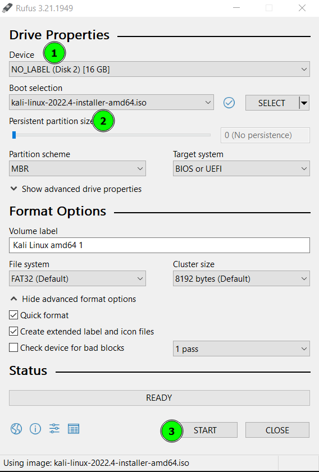The image size is (319, 472).
Task: Close the Rufus window with X
Action: click(302, 8)
